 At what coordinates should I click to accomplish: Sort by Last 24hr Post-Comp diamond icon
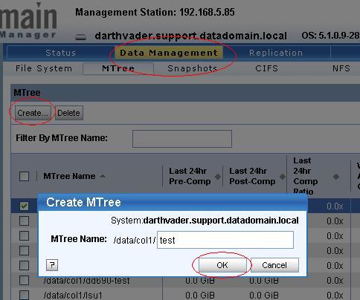(283, 177)
